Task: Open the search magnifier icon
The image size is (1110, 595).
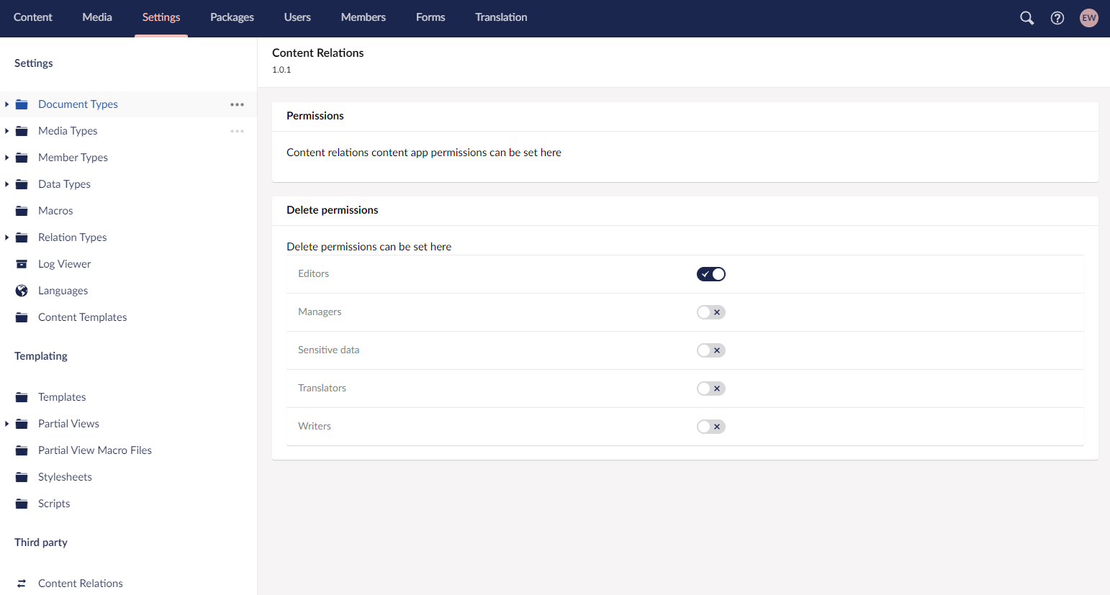Action: click(x=1026, y=18)
